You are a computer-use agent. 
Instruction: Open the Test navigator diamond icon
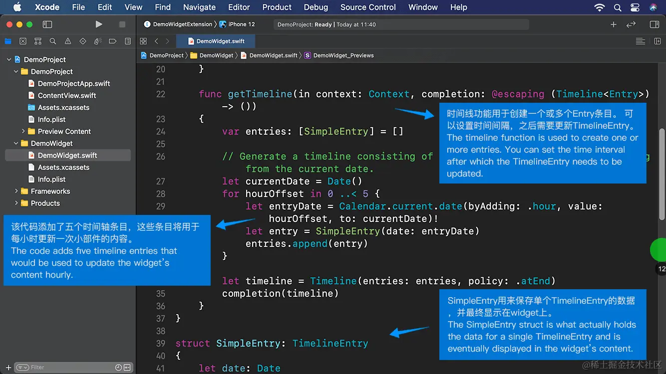coord(83,41)
